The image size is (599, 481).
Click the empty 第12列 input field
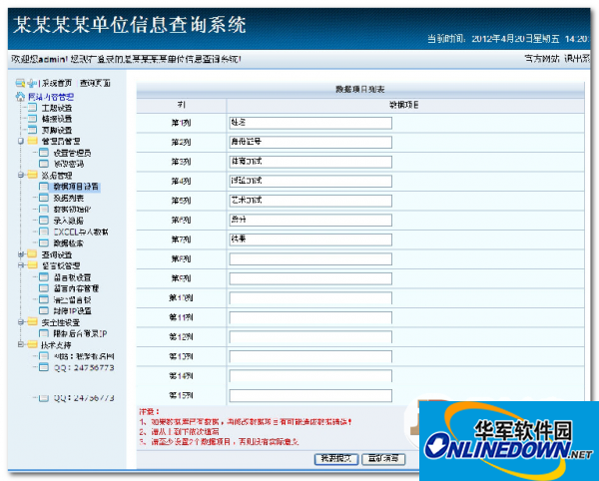310,336
